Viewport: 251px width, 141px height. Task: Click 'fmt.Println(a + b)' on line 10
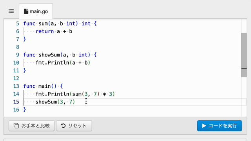click(63, 63)
